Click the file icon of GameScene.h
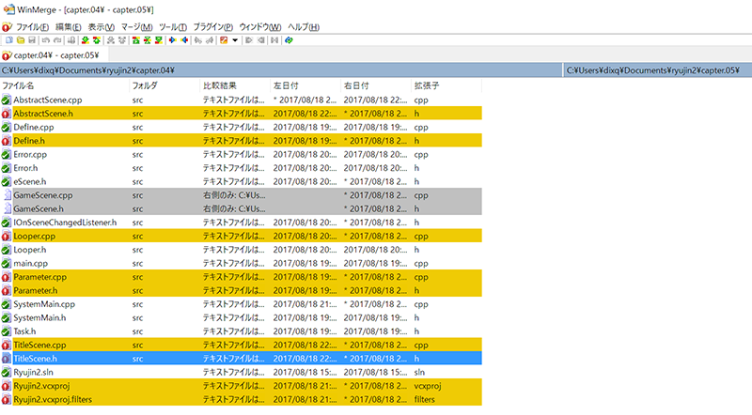Screen dimensions: 752x415 [x=8, y=208]
